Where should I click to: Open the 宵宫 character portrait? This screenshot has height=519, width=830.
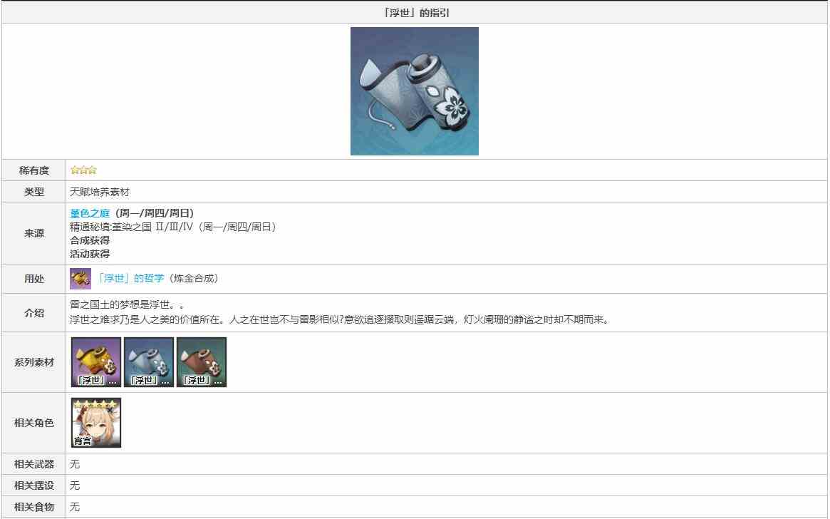[x=96, y=423]
